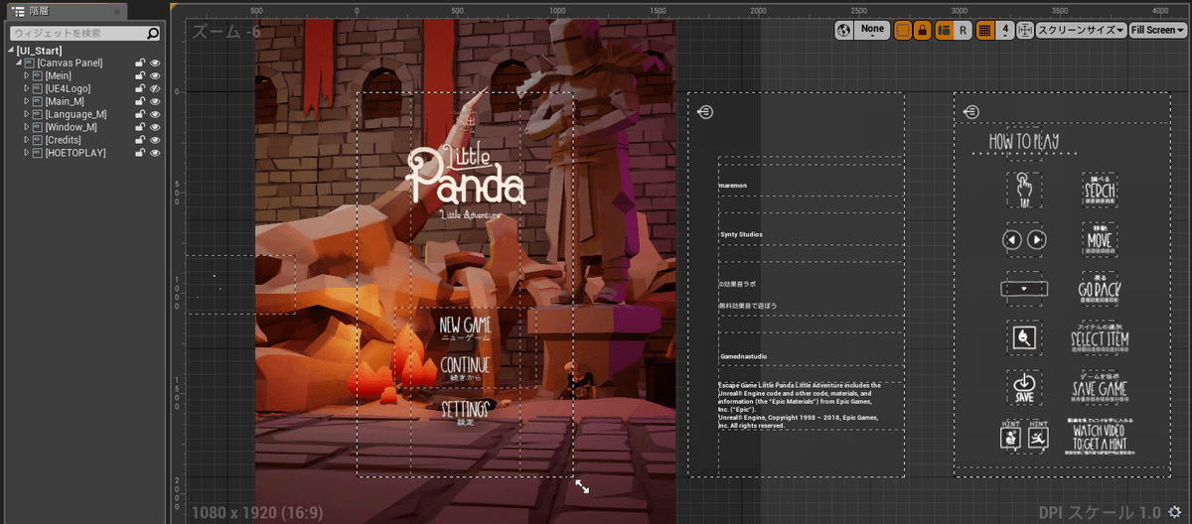The height and width of the screenshot is (524, 1192).
Task: Show the hidden UE4Logo widget
Action: click(155, 88)
